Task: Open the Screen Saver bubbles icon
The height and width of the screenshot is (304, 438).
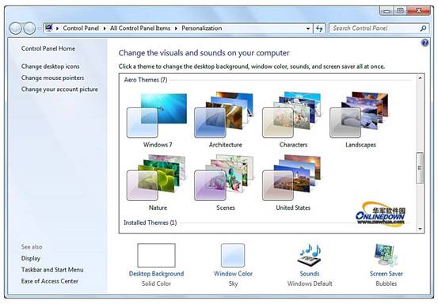Action: [387, 255]
